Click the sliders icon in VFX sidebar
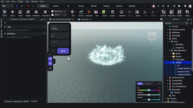The image size is (193, 108). [50, 59]
